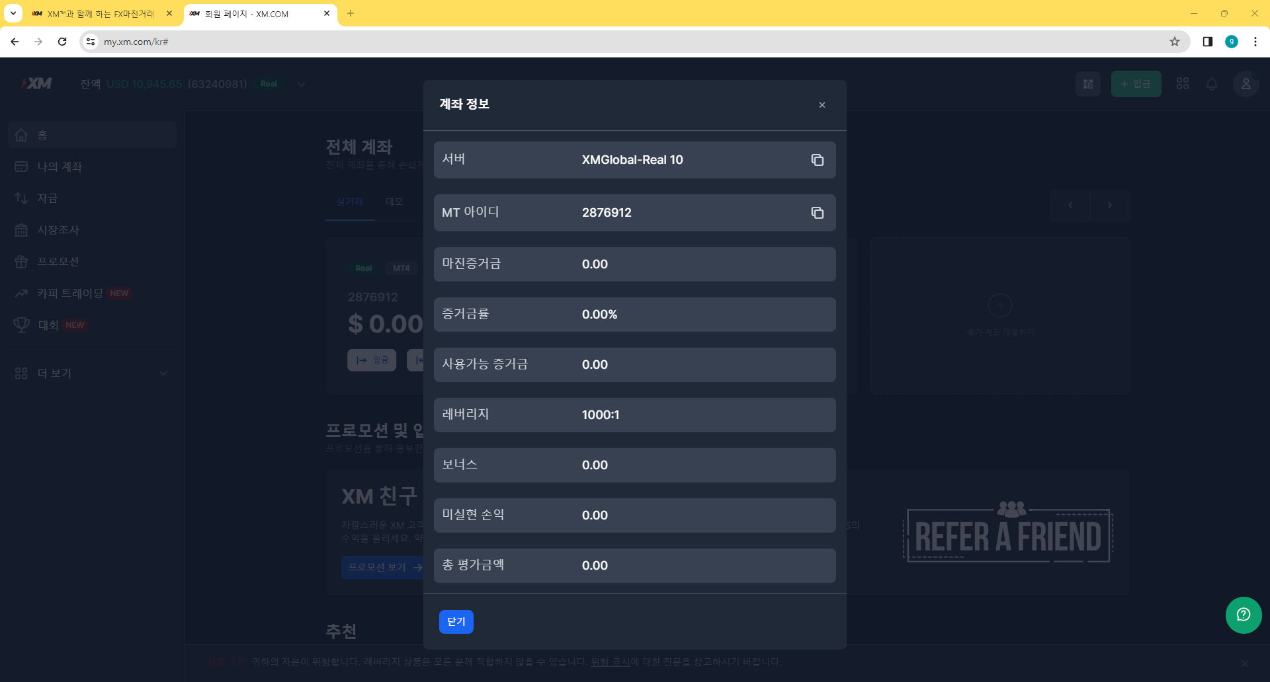Close the 계좌 정보 modal with the X

pos(822,104)
